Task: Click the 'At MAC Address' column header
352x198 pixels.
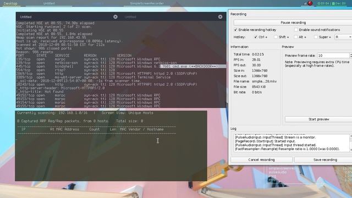Action: 64,129
